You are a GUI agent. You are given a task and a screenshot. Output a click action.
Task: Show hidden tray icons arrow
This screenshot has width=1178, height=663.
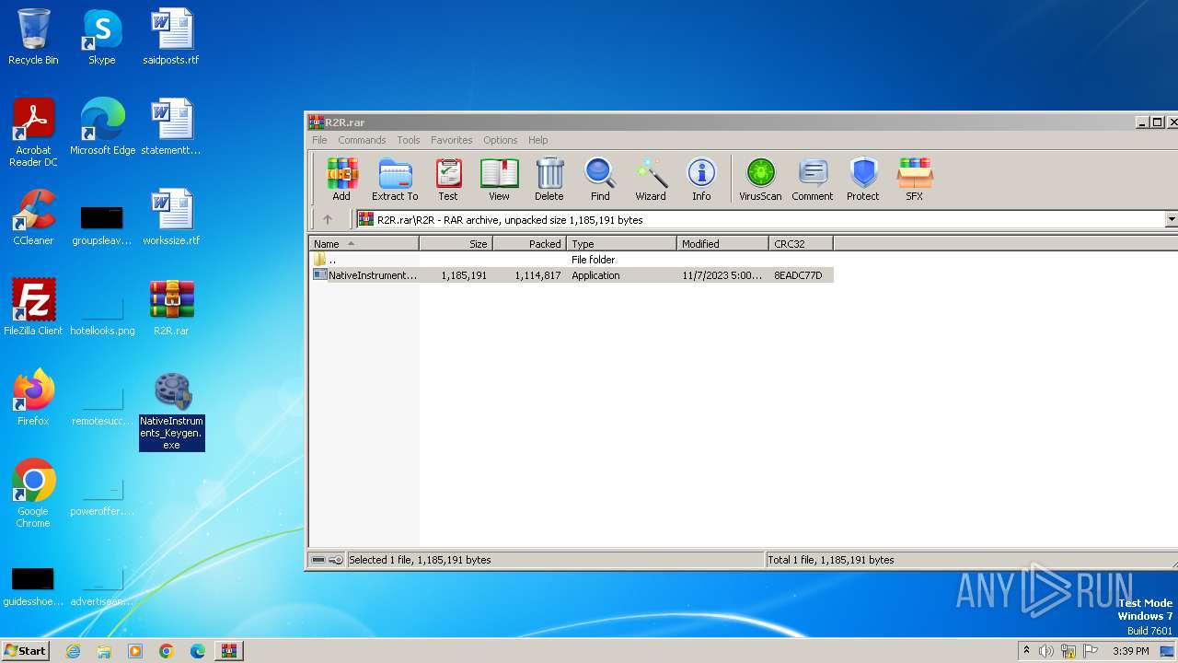coord(1026,651)
